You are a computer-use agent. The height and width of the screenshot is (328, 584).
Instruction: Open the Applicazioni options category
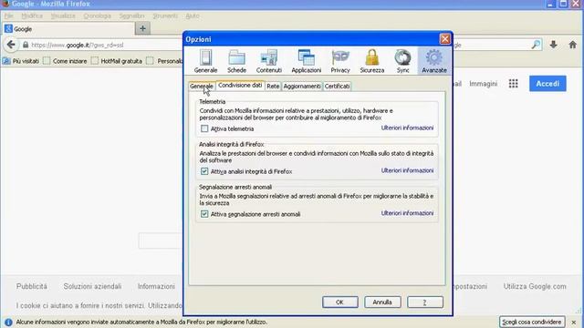coord(307,61)
